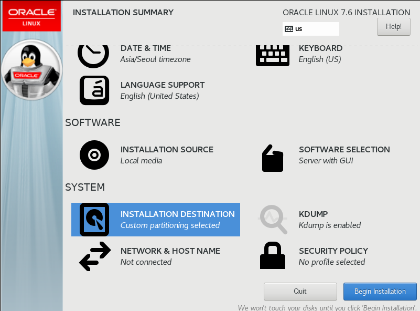
Task: Open Kdump magnifier icon
Action: 273,220
